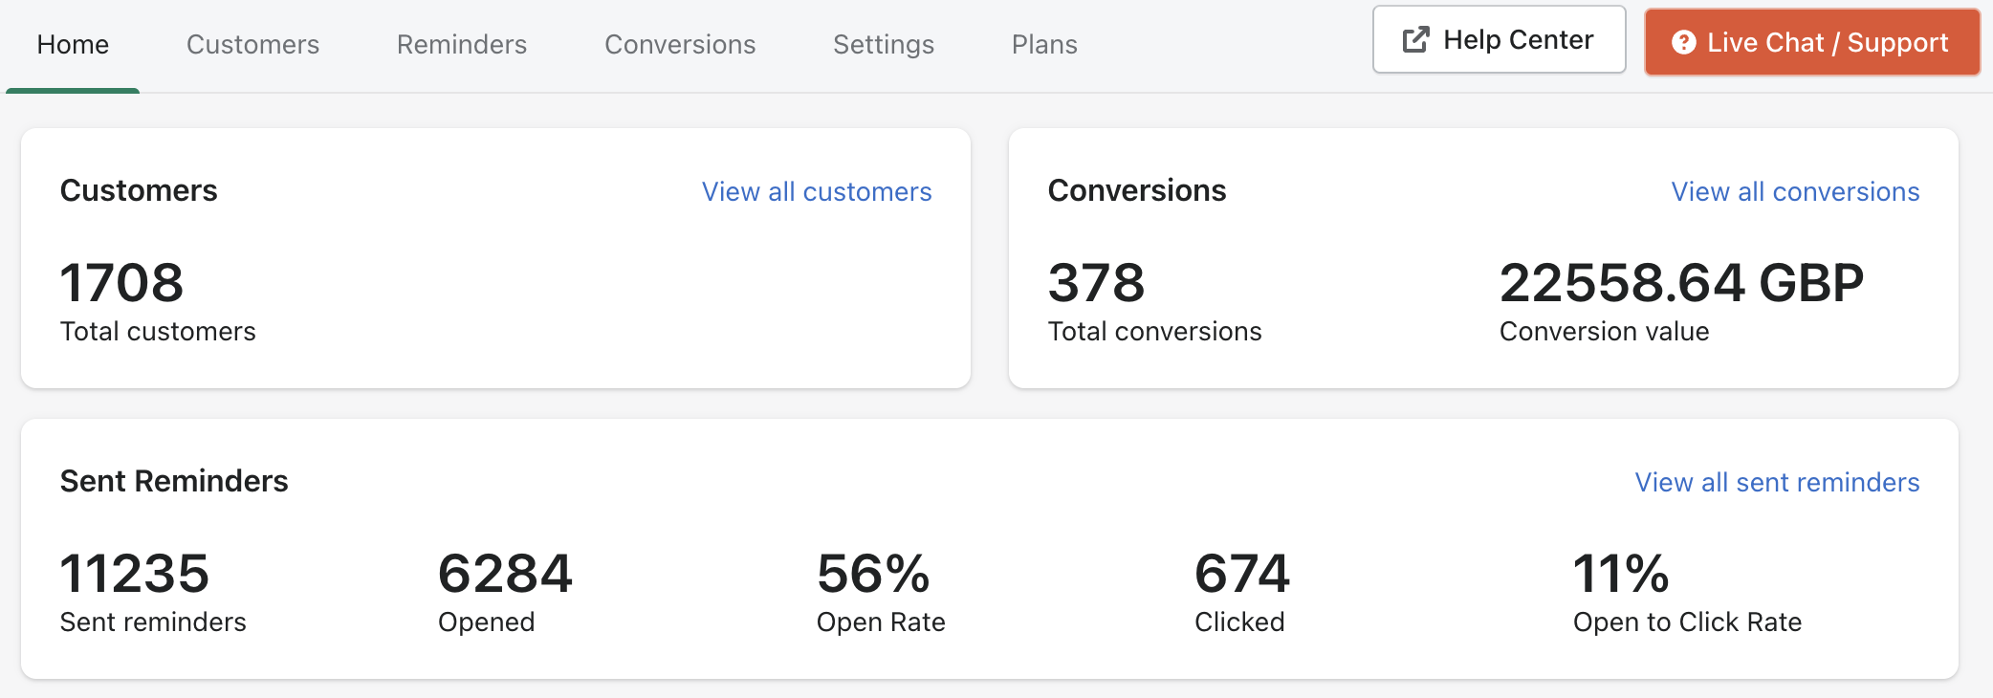
Task: Select the Conversions tab in top navigation
Action: (680, 45)
